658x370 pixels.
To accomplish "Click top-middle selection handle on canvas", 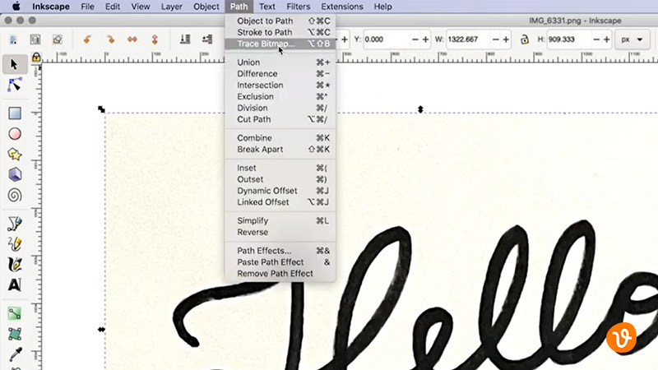I will pos(420,109).
